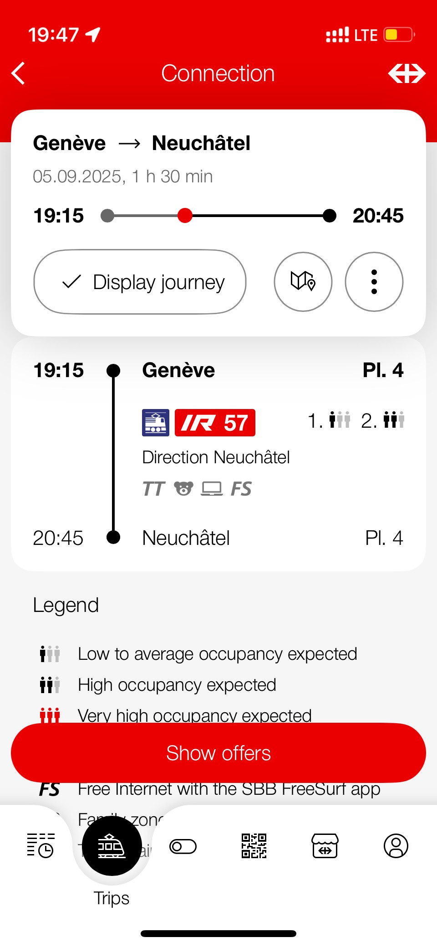This screenshot has height=948, width=437.
Task: Tap the family zone teddy bear icon
Action: click(x=183, y=489)
